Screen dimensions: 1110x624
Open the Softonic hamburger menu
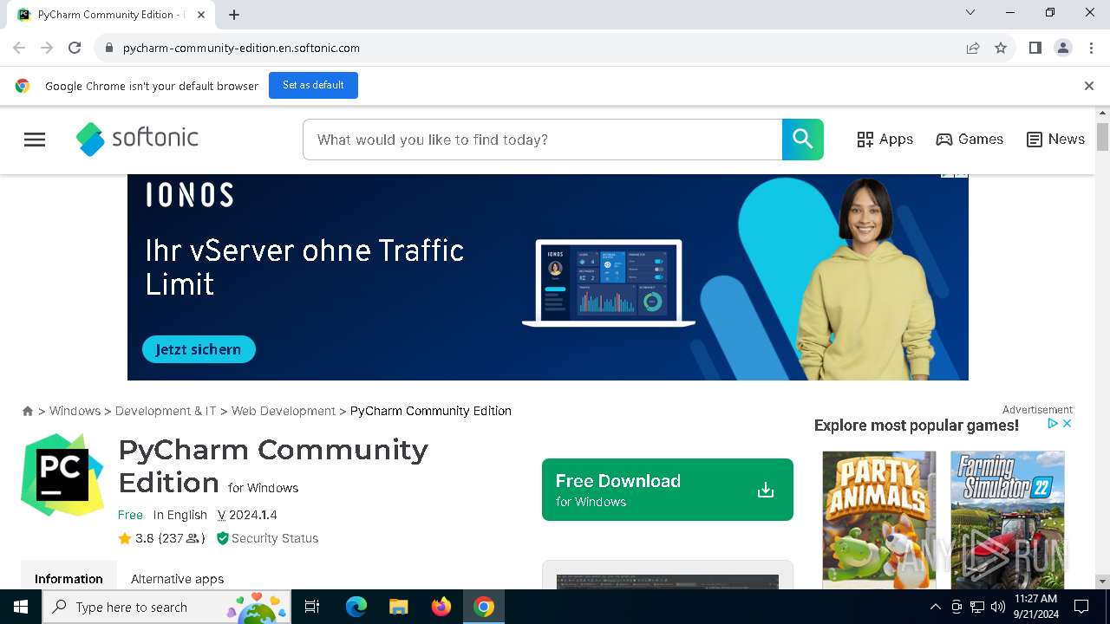(35, 140)
